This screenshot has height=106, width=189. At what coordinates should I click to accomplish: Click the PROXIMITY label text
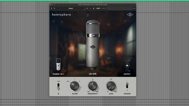[x=92, y=94]
